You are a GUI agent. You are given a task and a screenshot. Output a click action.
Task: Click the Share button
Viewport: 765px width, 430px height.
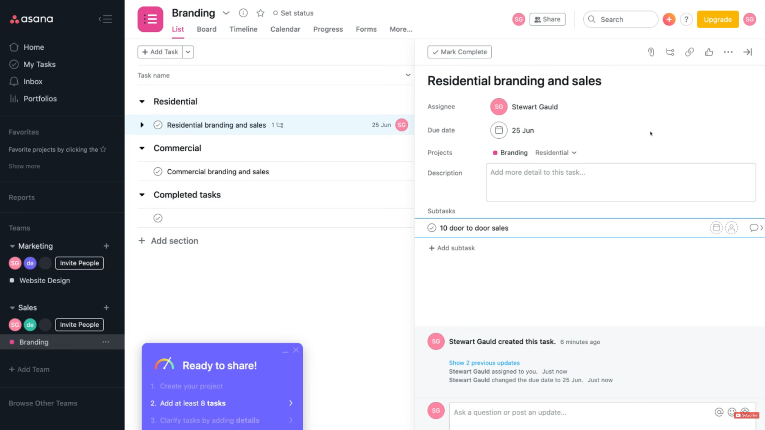point(547,19)
